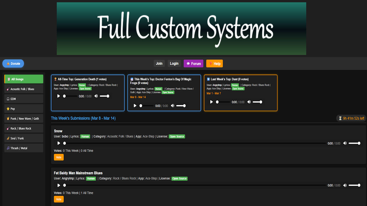Image resolution: width=367 pixels, height=206 pixels.
Task: Mute This Week's Top player speaker
Action: click(173, 106)
